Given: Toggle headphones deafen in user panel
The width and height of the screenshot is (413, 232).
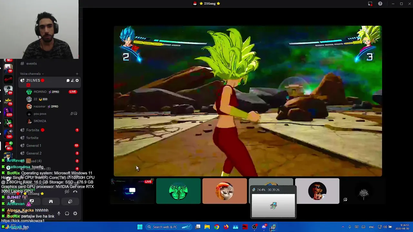Looking at the screenshot, I should tap(67, 214).
